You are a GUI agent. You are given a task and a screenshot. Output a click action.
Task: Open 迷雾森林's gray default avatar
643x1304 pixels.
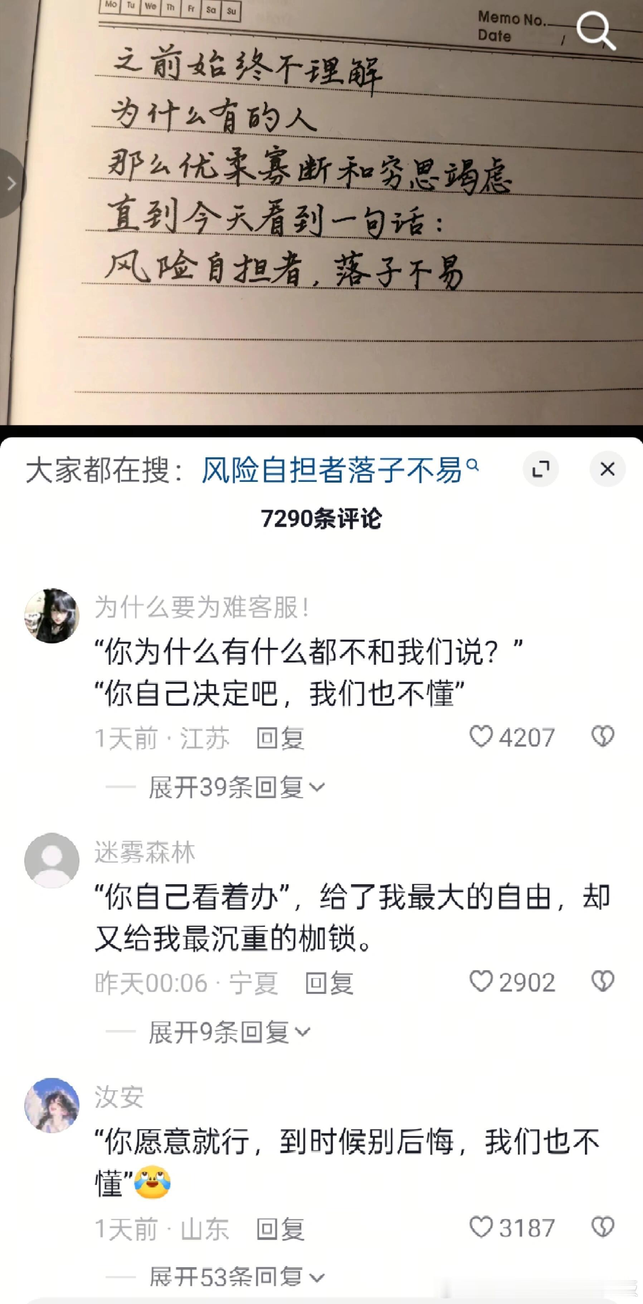[52, 860]
